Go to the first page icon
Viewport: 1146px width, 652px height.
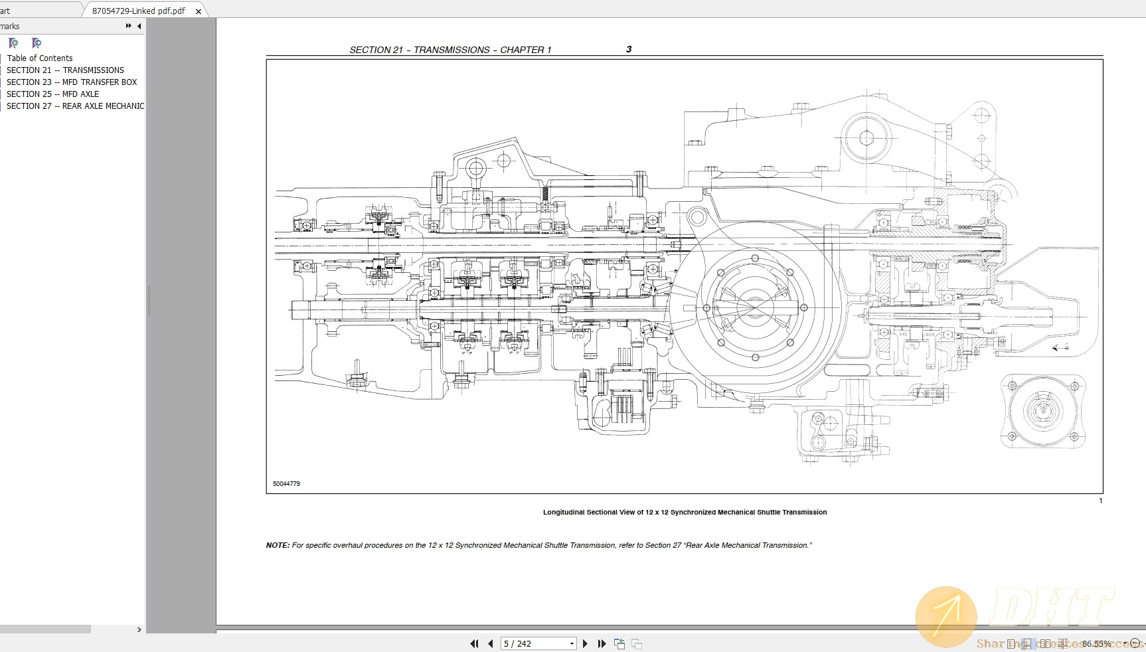474,643
